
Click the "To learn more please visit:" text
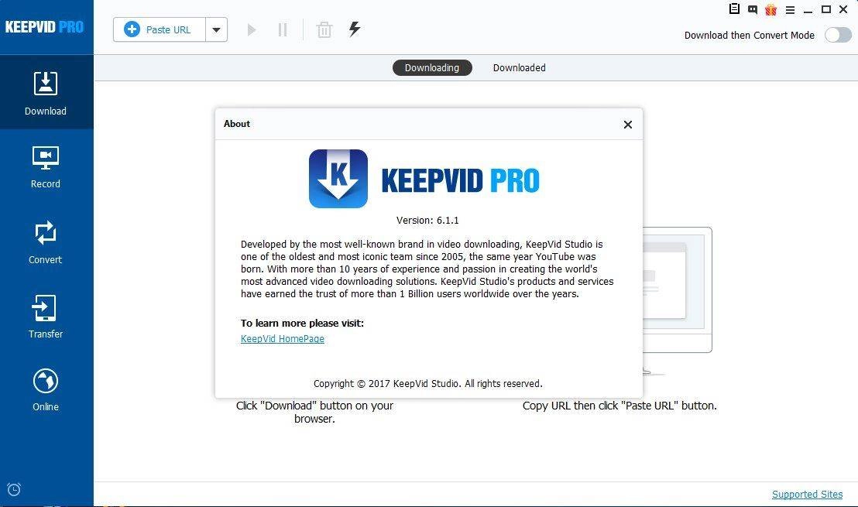(x=302, y=324)
